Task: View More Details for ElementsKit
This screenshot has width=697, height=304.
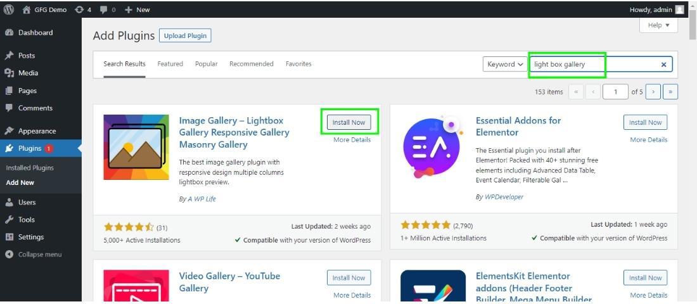Action: click(x=649, y=295)
